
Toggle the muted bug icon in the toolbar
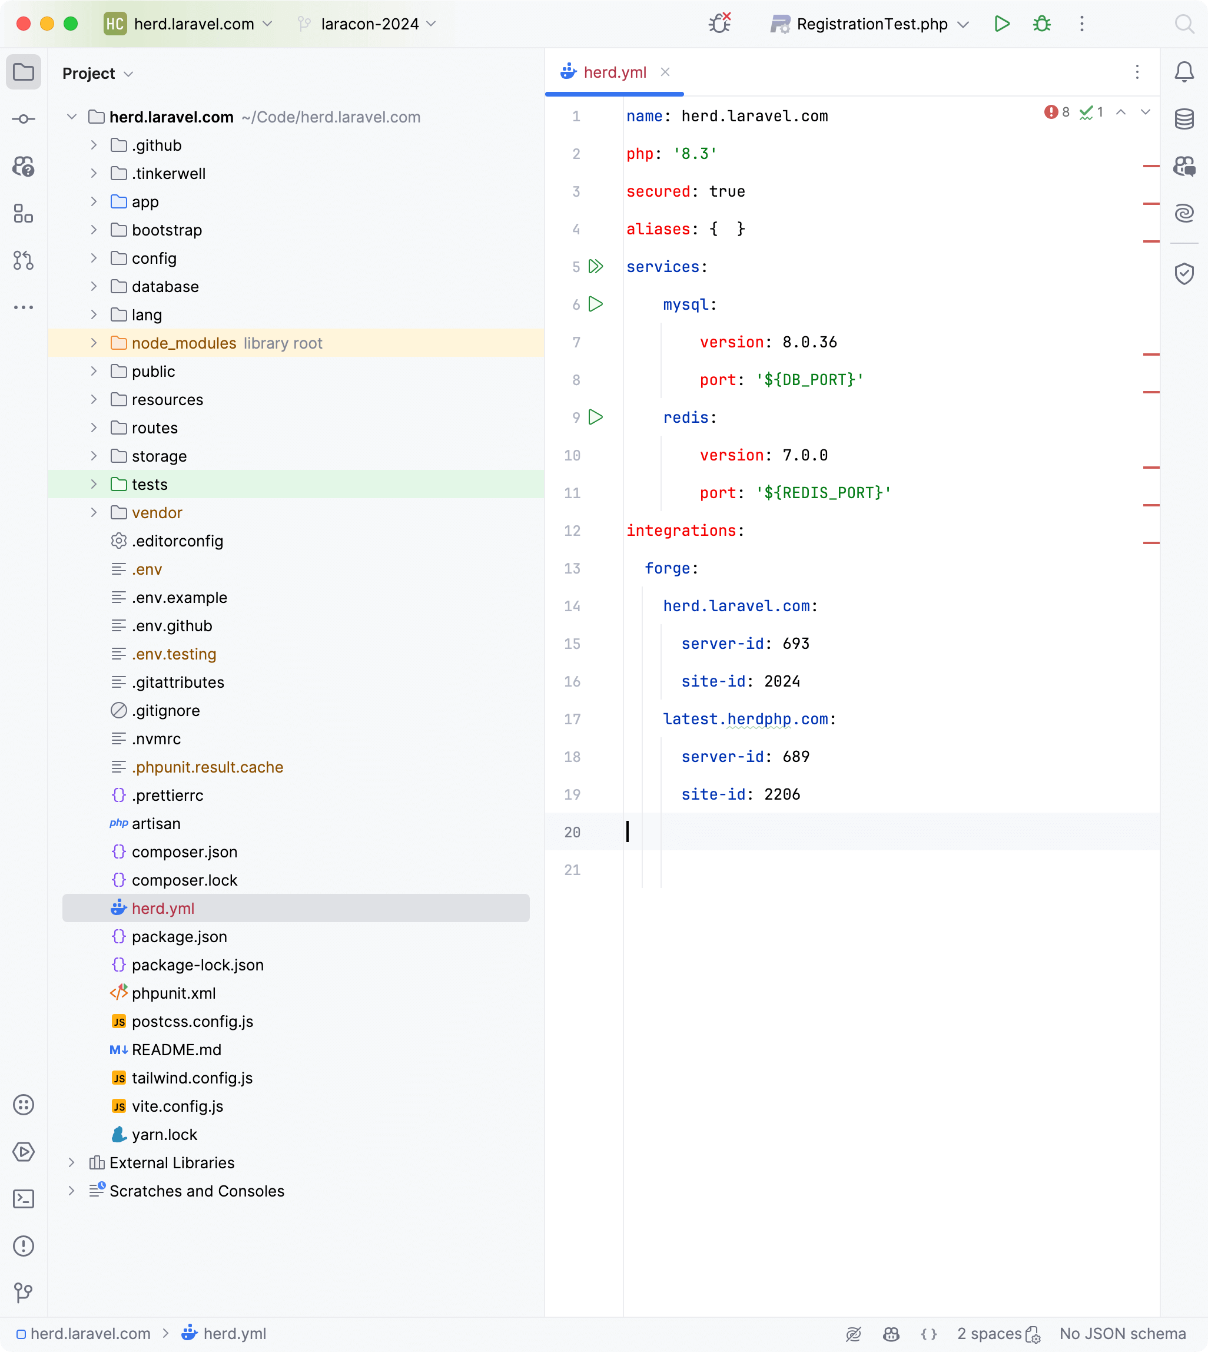[719, 24]
